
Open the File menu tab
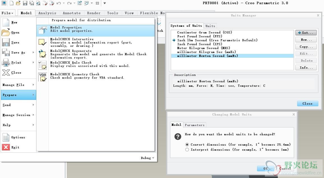pyautogui.click(x=8, y=13)
